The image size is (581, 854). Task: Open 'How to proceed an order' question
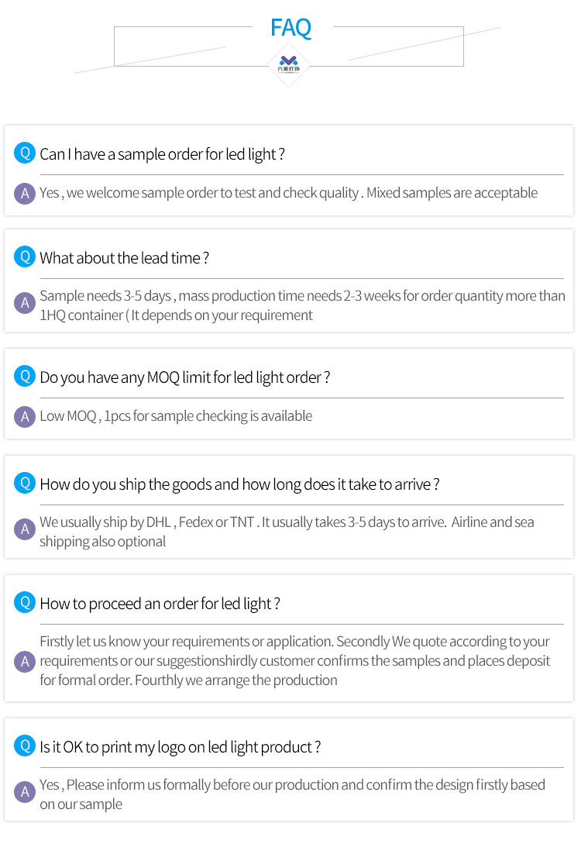(x=160, y=604)
